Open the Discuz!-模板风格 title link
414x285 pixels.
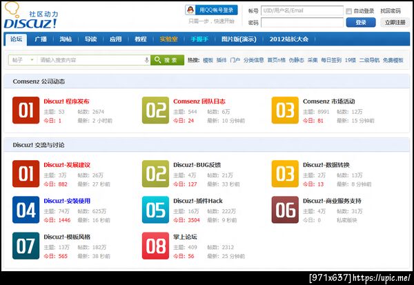tap(67, 237)
